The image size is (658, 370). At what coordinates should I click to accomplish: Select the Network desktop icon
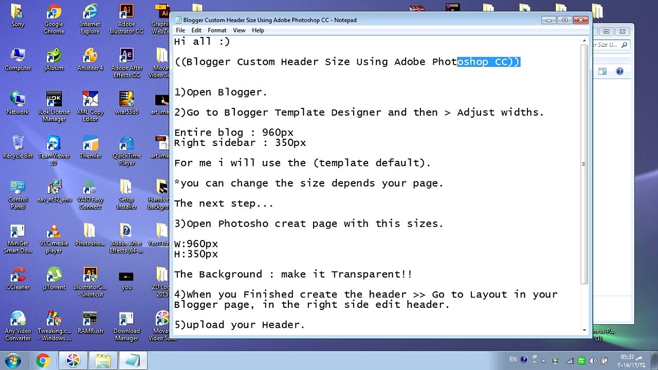click(17, 104)
